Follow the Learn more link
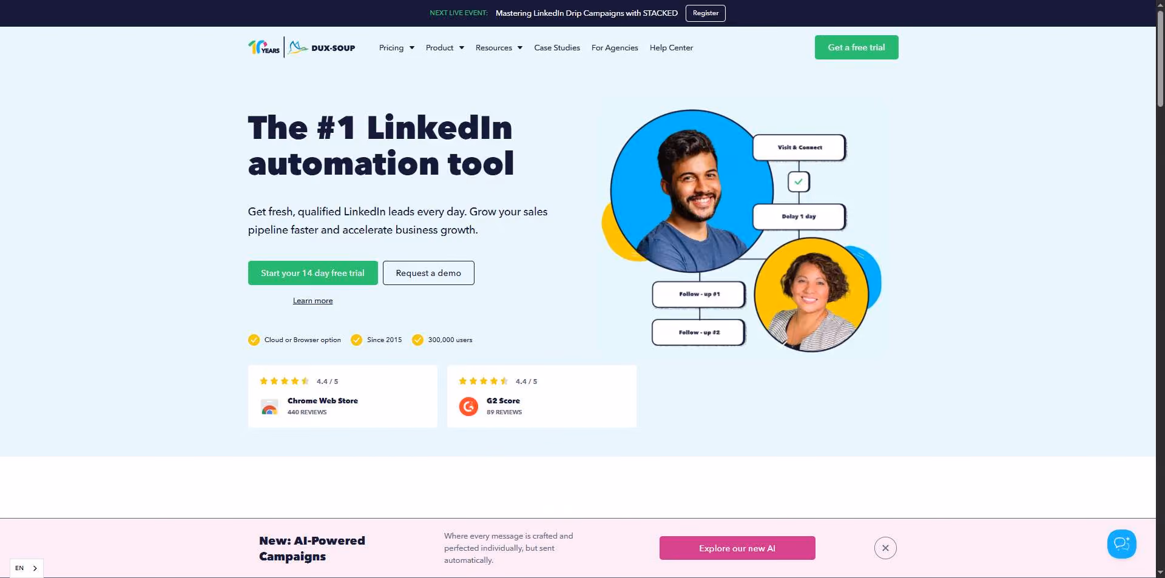The width and height of the screenshot is (1165, 578). click(x=312, y=301)
